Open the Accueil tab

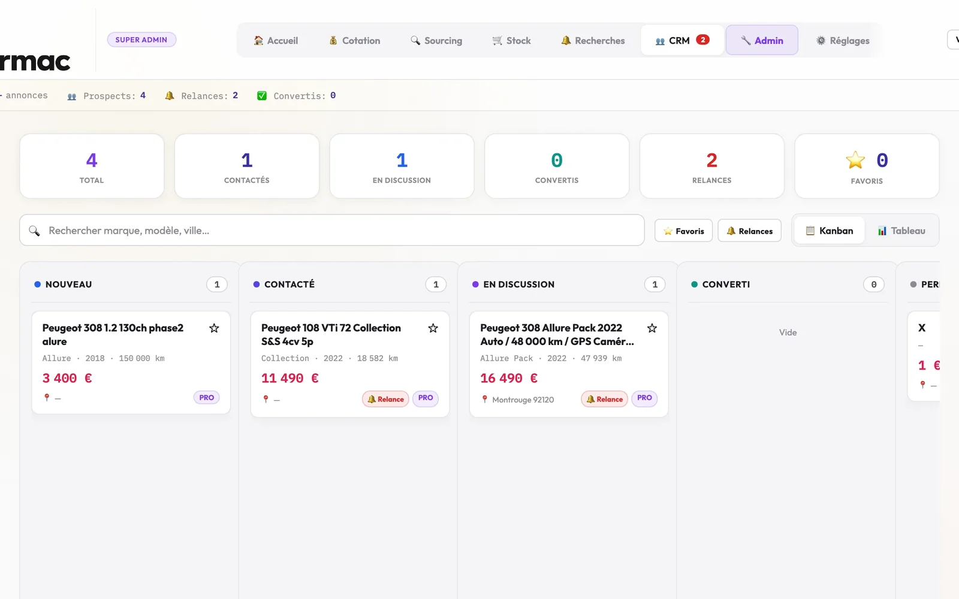pyautogui.click(x=276, y=41)
